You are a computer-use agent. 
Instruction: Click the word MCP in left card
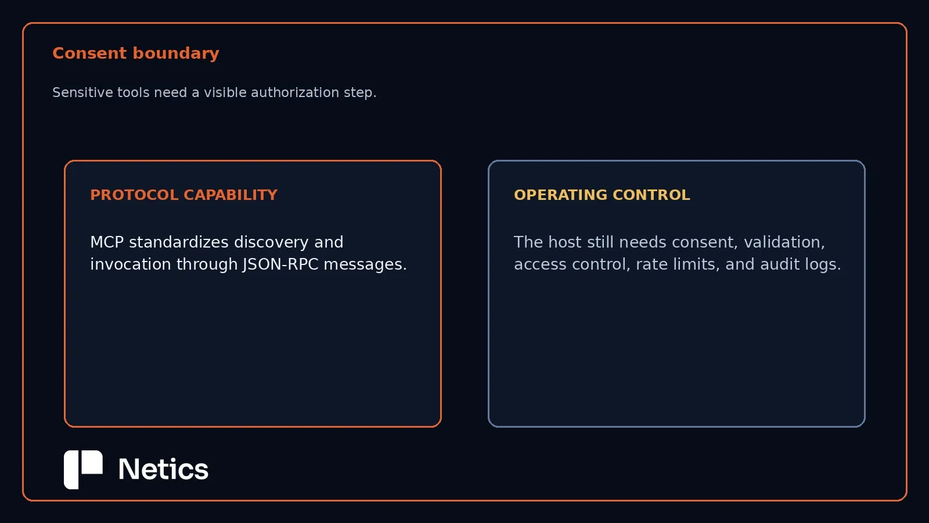pos(107,242)
